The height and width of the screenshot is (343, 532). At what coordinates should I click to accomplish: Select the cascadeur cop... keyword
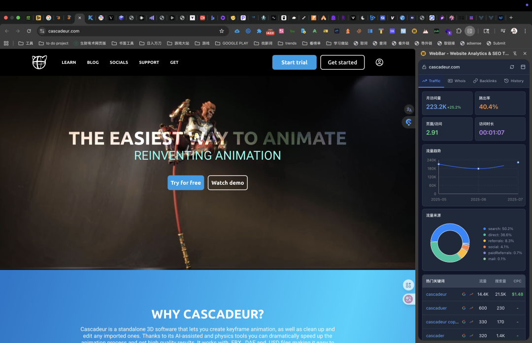point(442,322)
